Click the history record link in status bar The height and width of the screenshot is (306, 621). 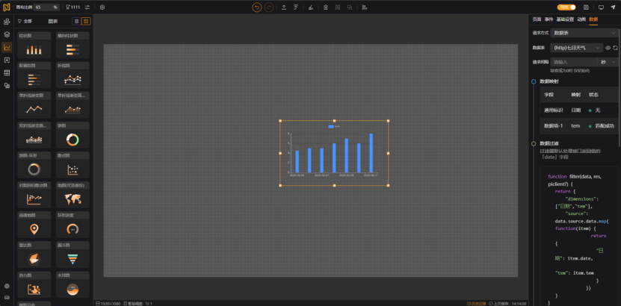tap(477, 304)
